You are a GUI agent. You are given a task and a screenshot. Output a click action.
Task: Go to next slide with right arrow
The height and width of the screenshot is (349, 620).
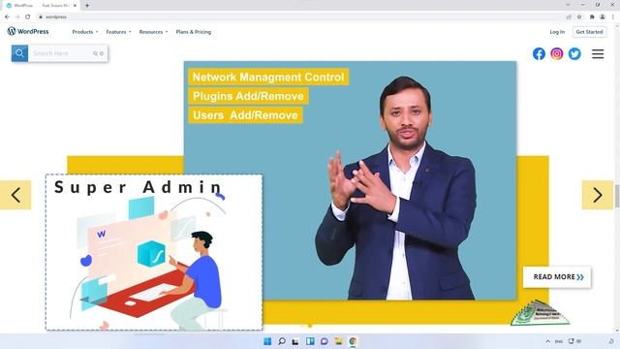point(598,195)
